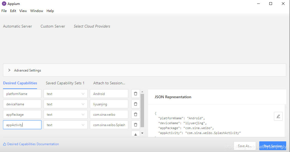The height and width of the screenshot is (152, 290).
Task: Click thumbs-up icon beside Documentation link
Action: 5,144
